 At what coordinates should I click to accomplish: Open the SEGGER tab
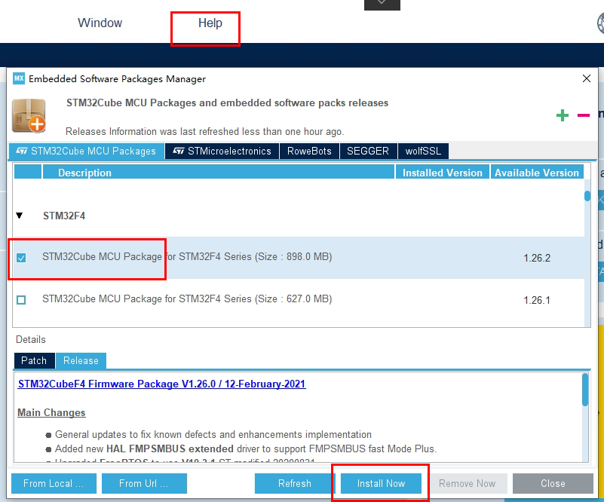click(368, 151)
